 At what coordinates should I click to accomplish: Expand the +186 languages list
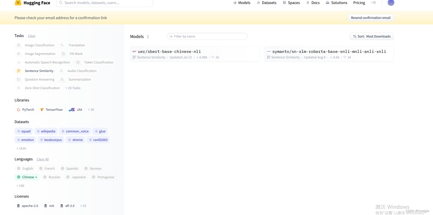point(20,186)
